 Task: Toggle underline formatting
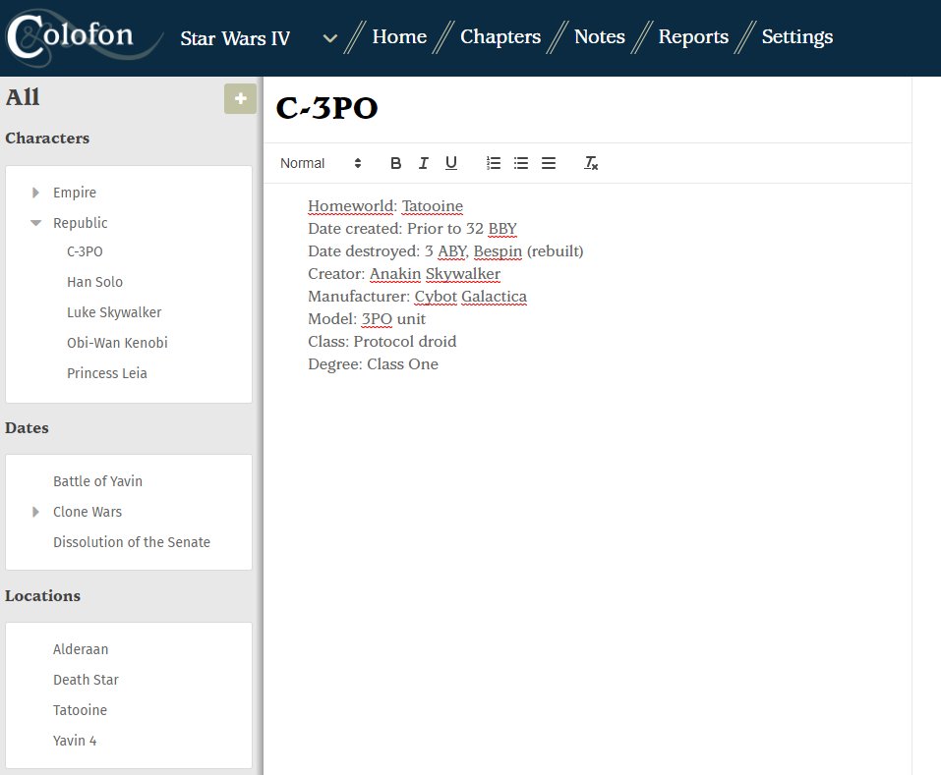[451, 163]
